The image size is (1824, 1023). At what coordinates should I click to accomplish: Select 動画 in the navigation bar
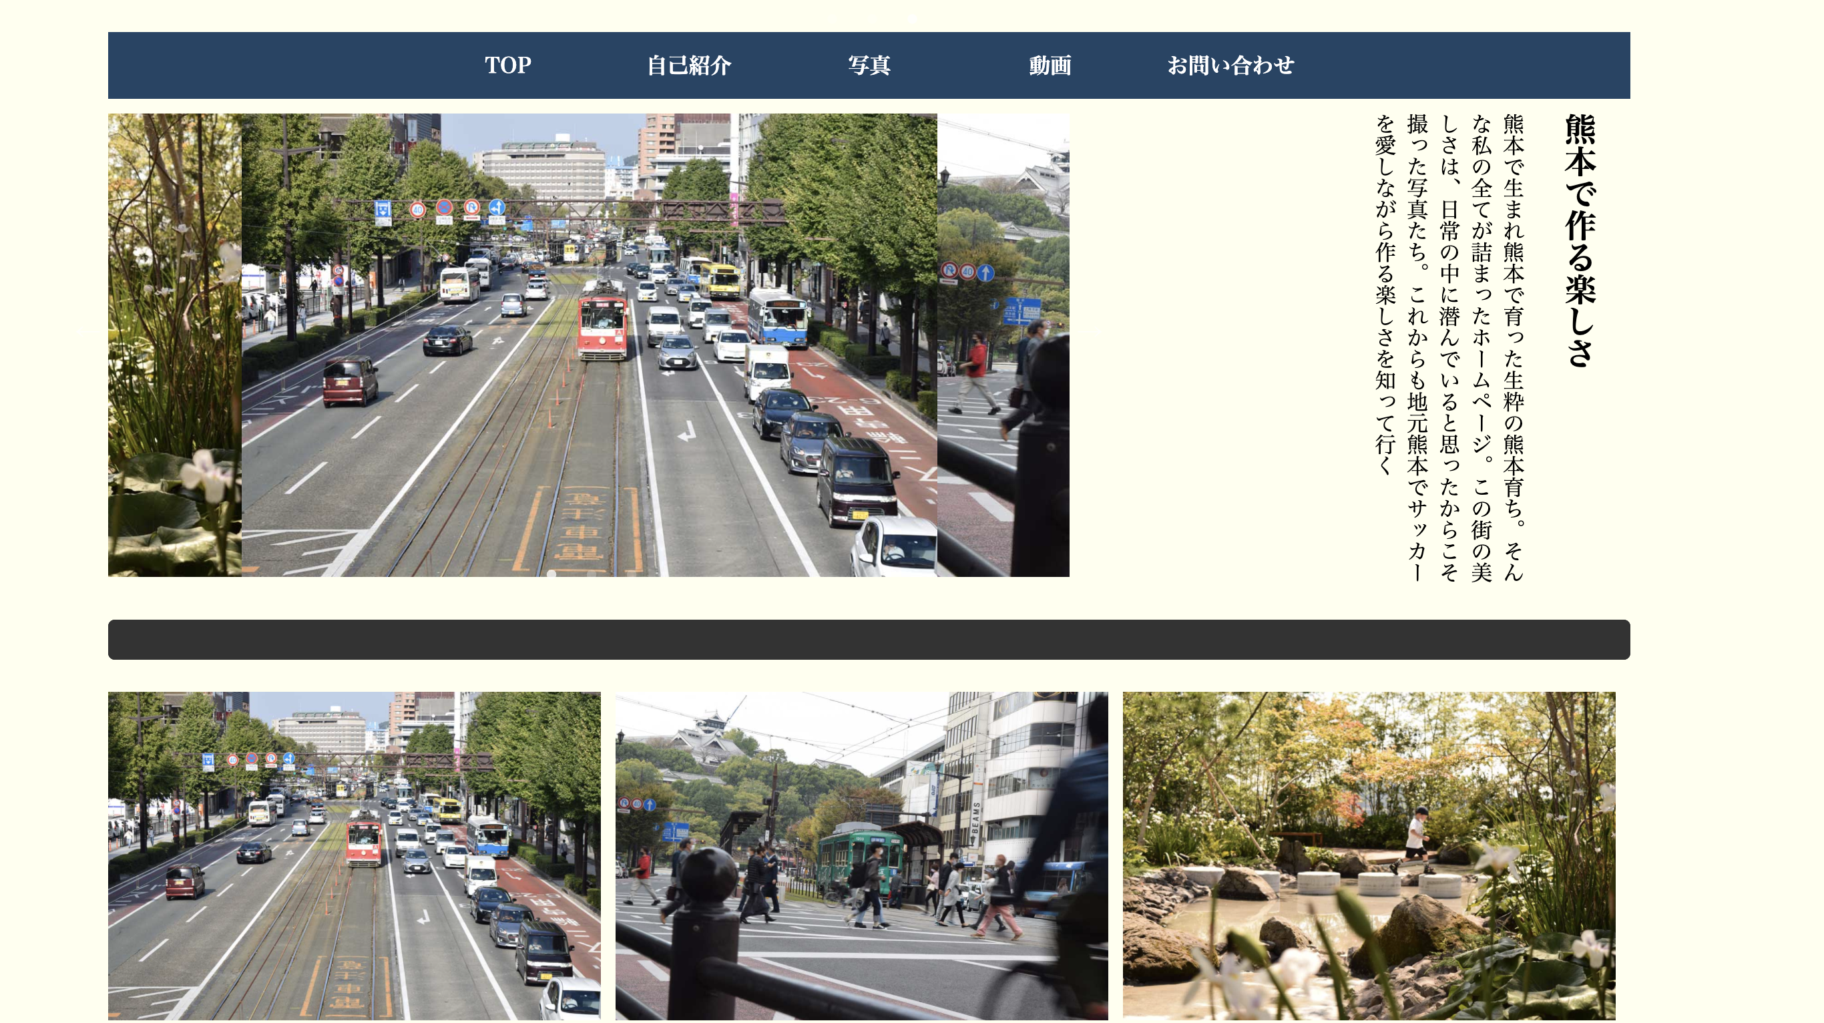pyautogui.click(x=1050, y=65)
